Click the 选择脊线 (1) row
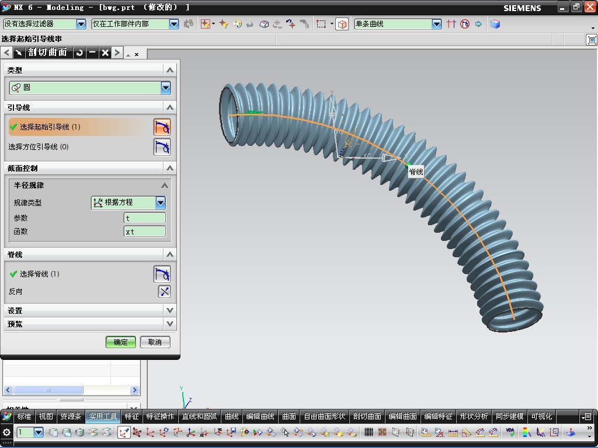Viewport: 598px width, 448px height. tap(79, 274)
